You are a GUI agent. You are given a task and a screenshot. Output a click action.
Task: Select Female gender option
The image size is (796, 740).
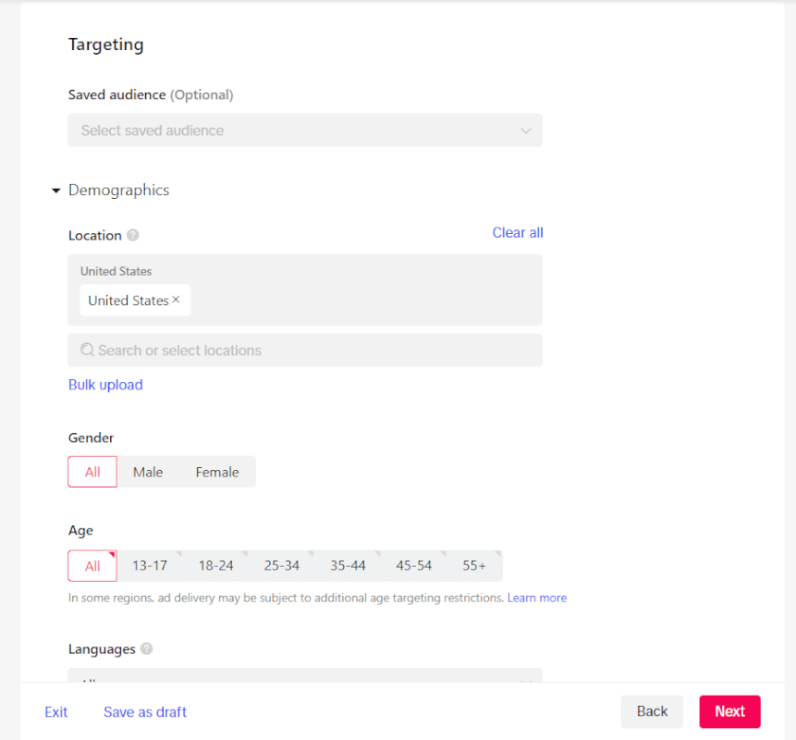(217, 472)
